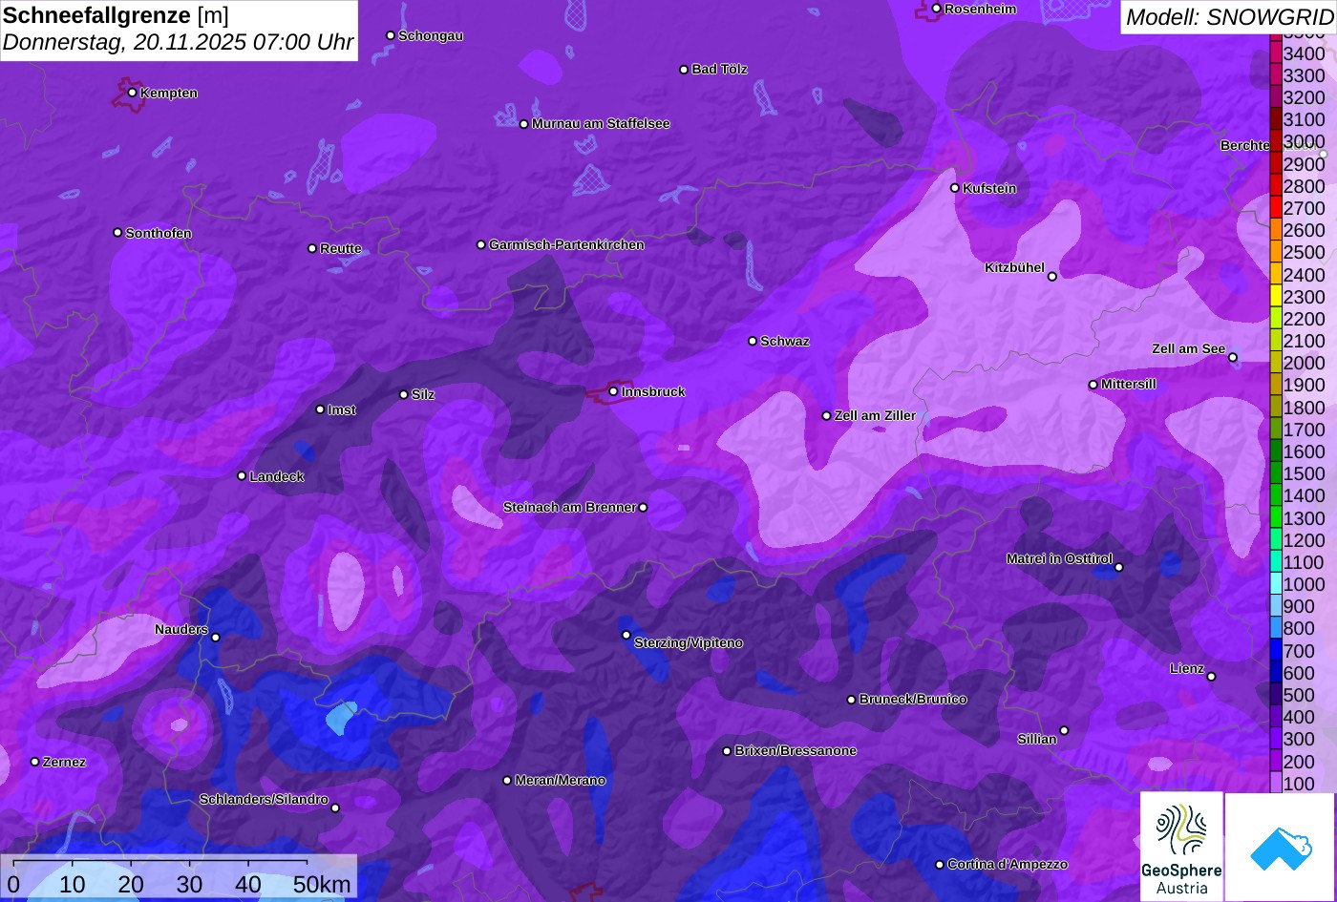Select the Lienz label
This screenshot has width=1337, height=902.
pyautogui.click(x=1187, y=668)
